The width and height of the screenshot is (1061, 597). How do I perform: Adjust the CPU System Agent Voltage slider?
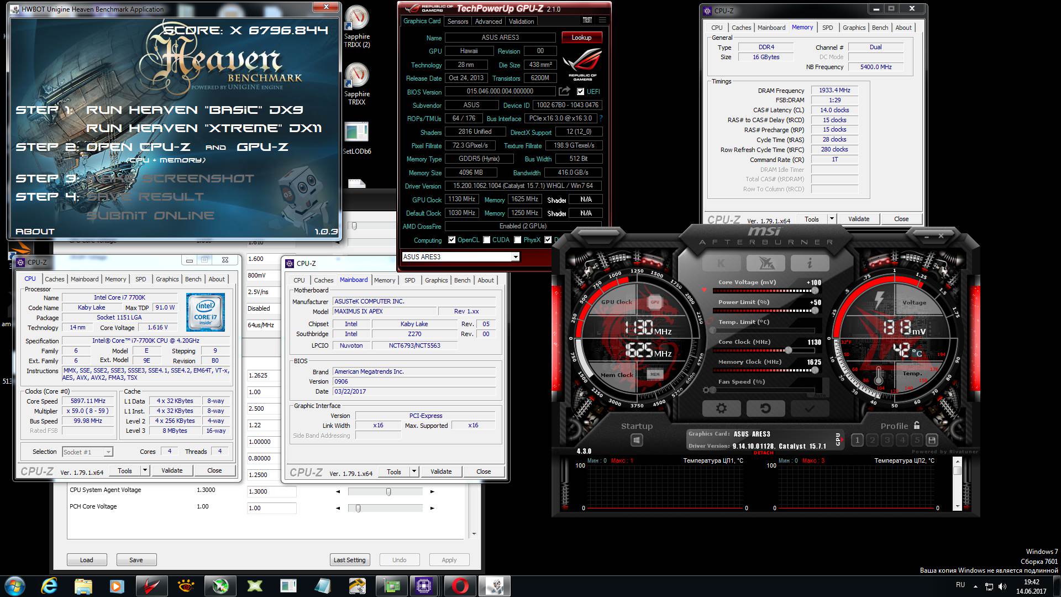(385, 491)
